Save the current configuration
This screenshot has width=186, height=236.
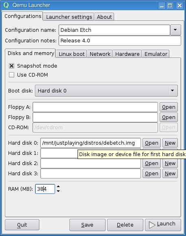coord(87,225)
